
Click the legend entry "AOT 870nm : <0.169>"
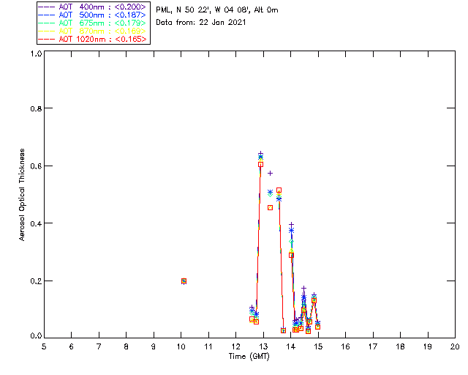[x=93, y=31]
